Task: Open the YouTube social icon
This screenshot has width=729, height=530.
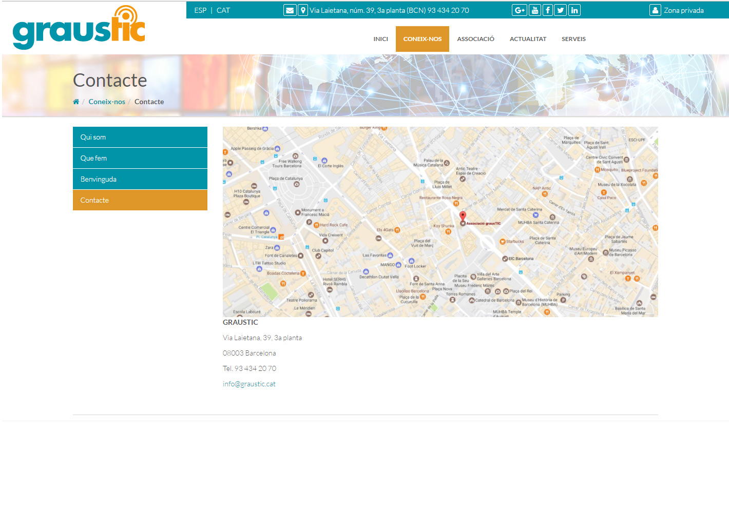Action: pos(535,10)
